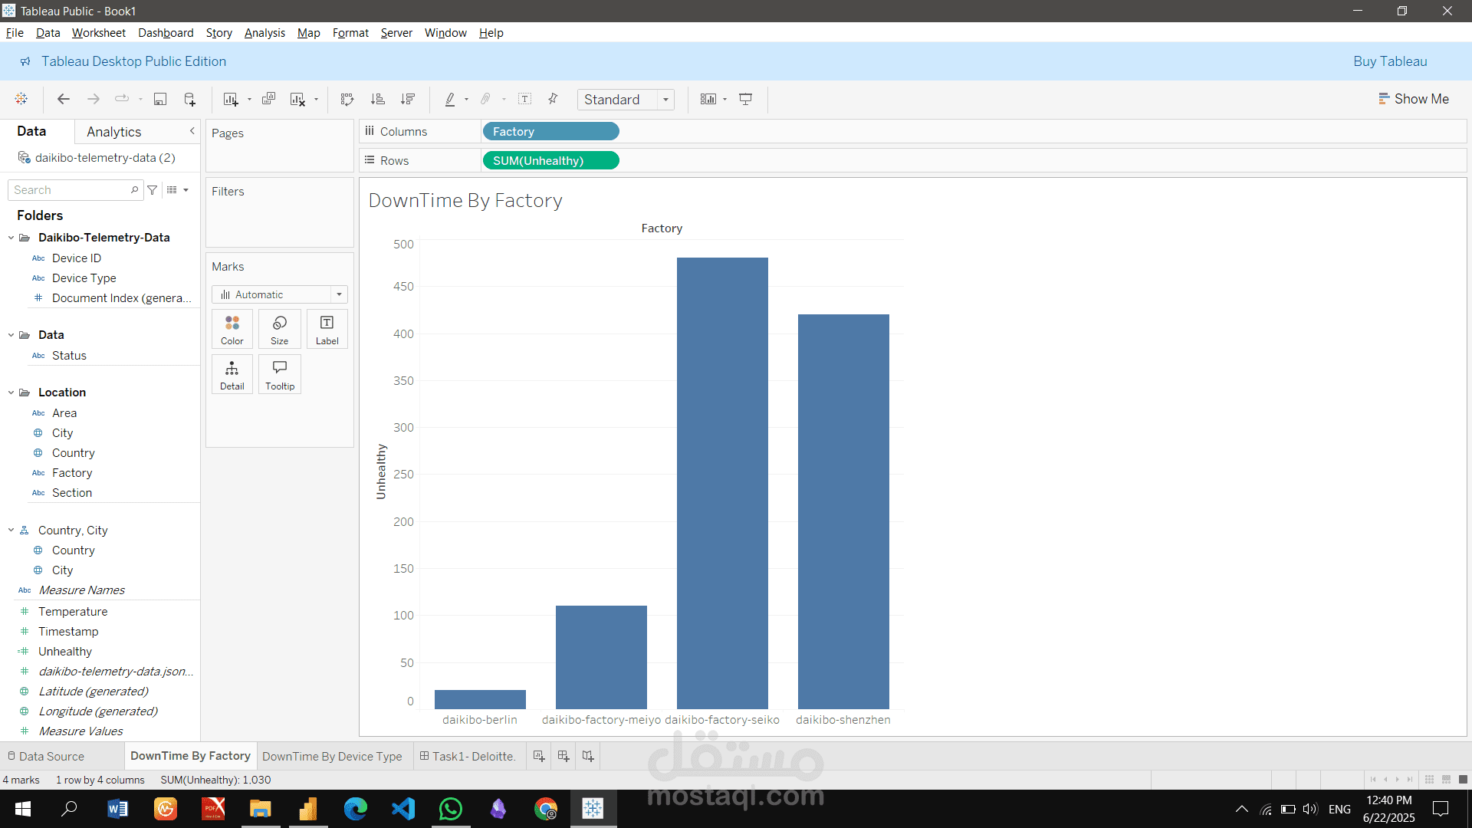Open the Label marks card
1472x828 pixels.
(x=327, y=330)
